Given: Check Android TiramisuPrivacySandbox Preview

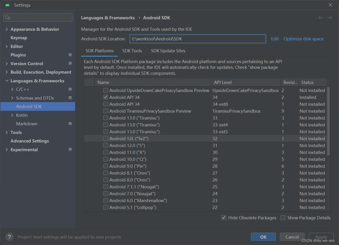Looking at the screenshot, I should [x=106, y=111].
